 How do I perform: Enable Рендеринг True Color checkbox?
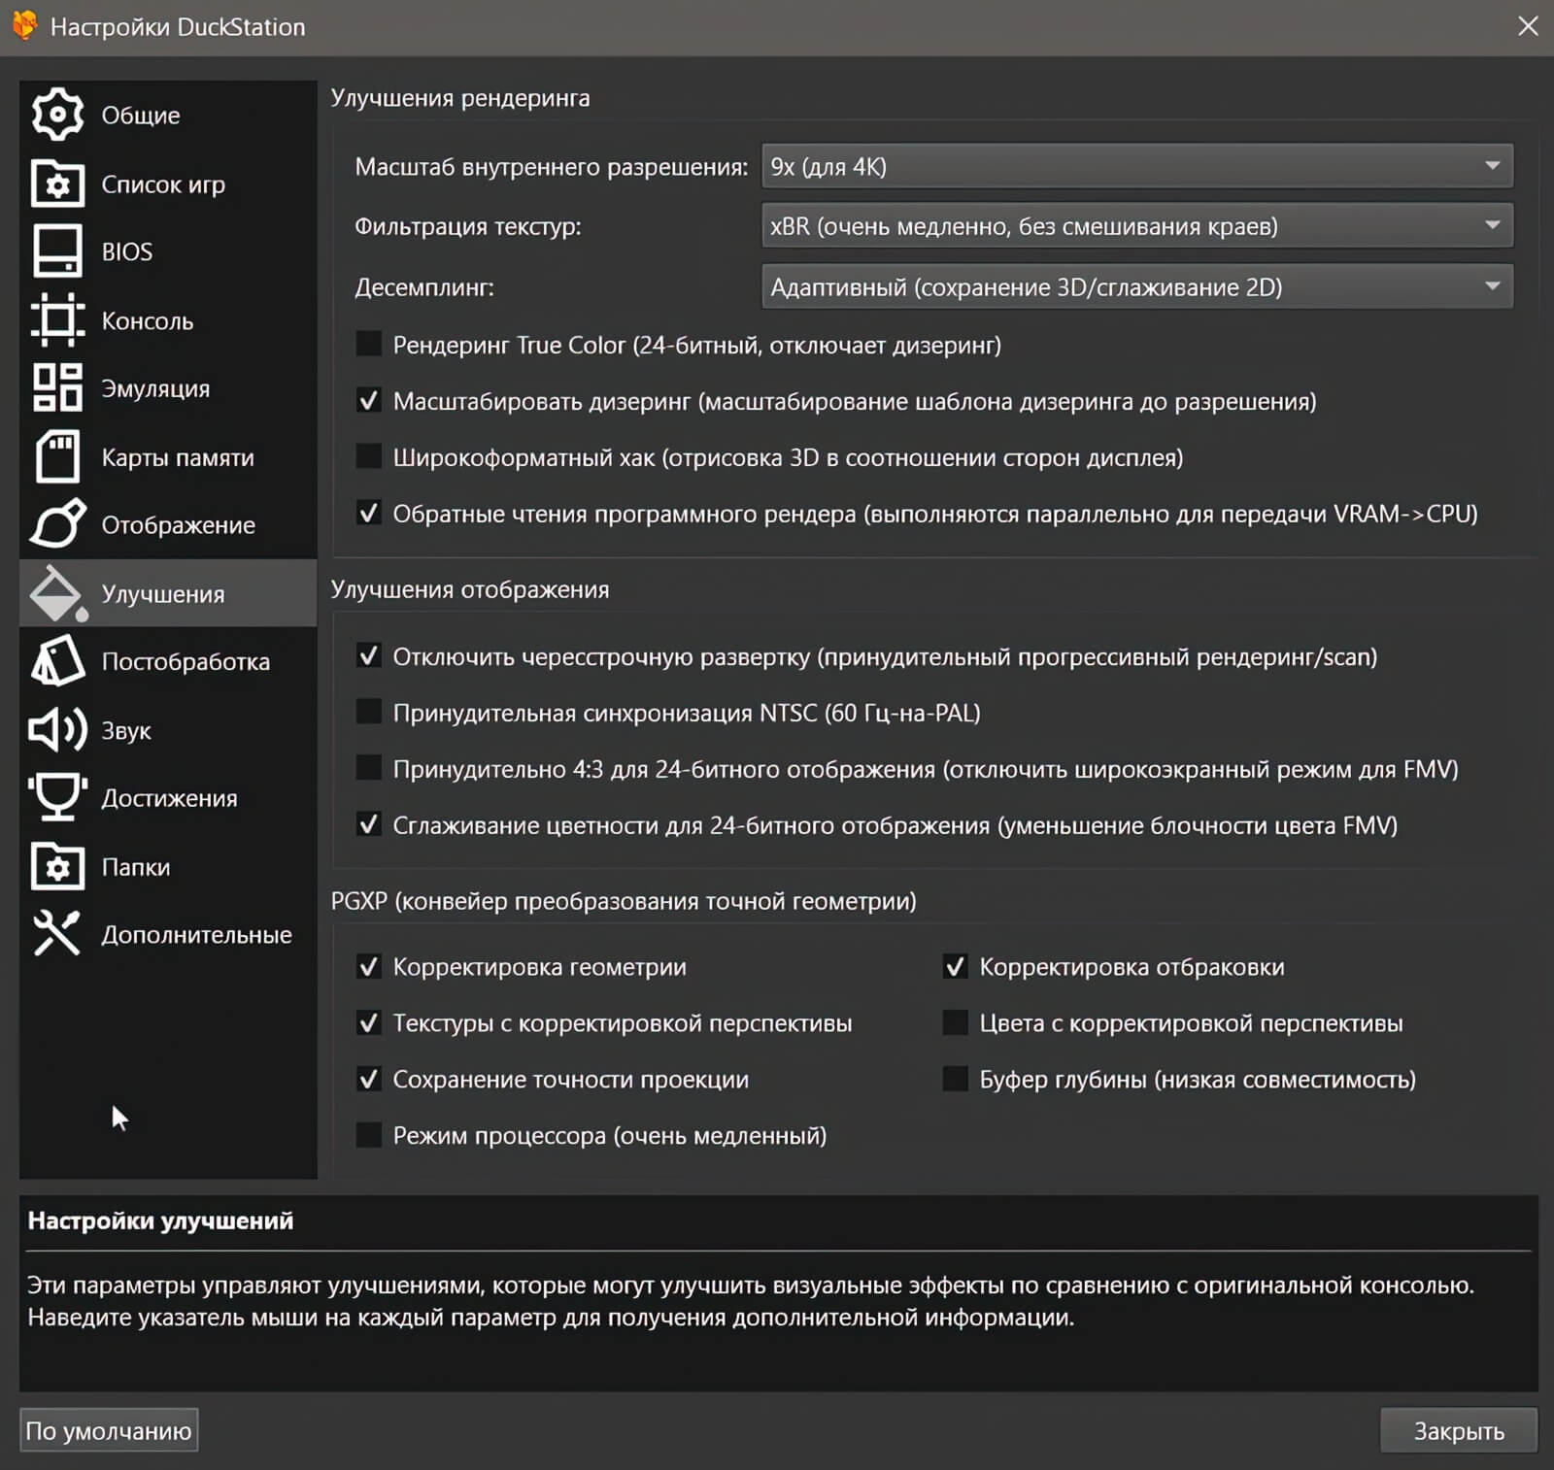[x=369, y=344]
